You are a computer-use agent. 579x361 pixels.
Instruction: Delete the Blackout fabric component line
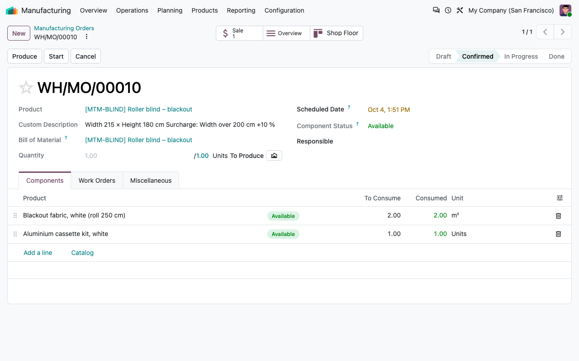[x=558, y=216]
